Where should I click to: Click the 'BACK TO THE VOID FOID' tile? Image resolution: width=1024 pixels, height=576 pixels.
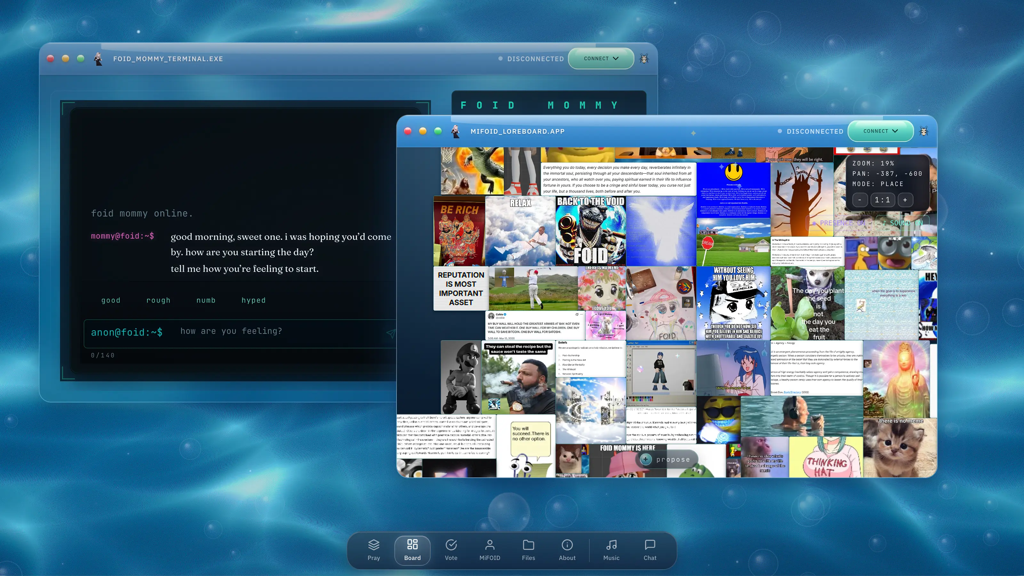pyautogui.click(x=591, y=231)
